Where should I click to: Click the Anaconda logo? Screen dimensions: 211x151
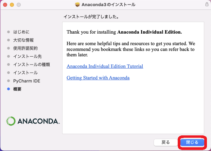[x=33, y=121]
